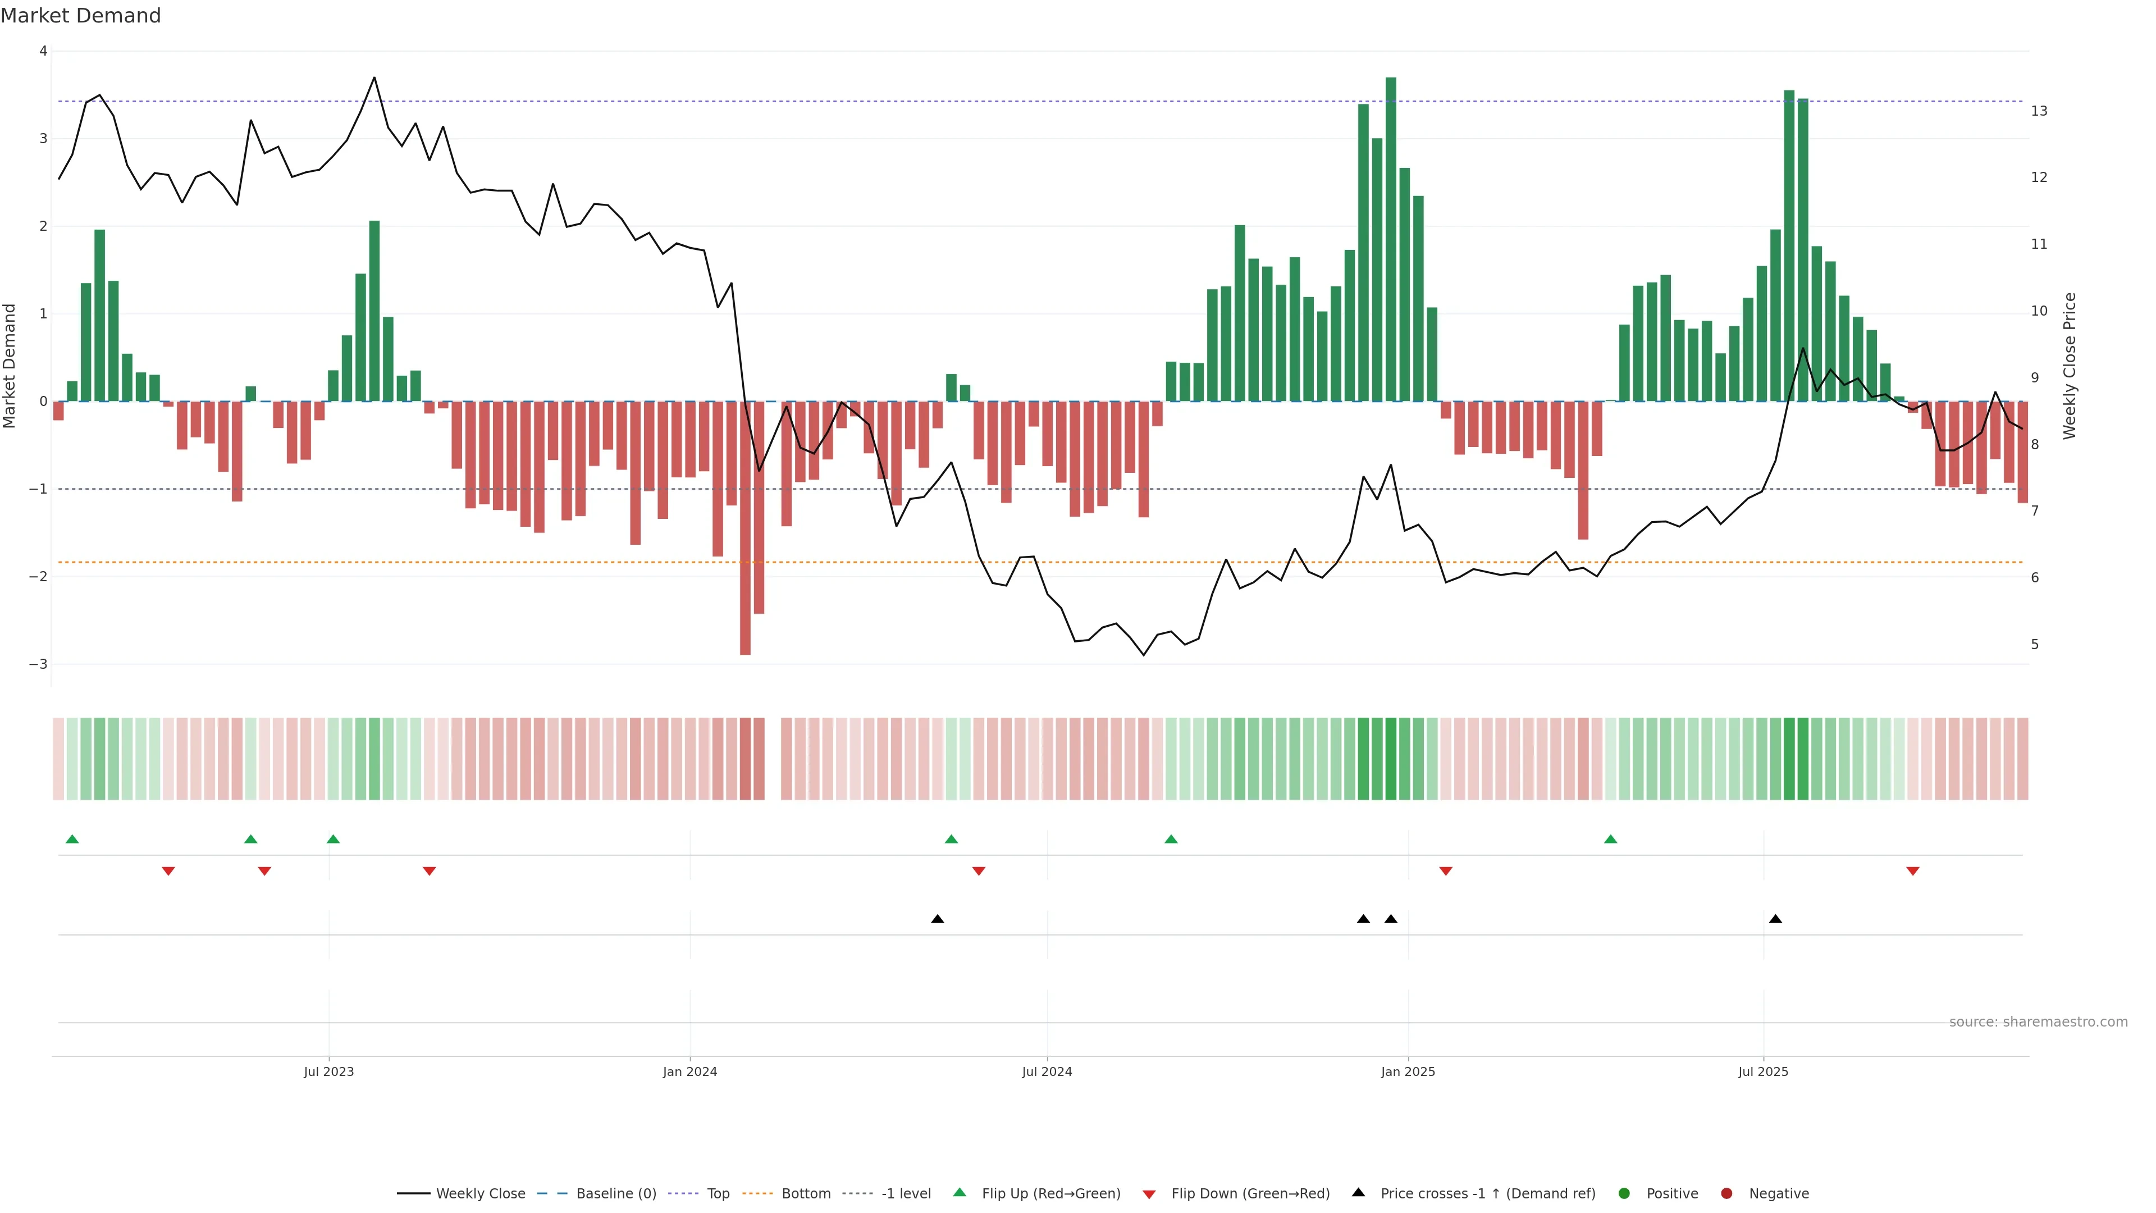Click the last red flip-down marker
The height and width of the screenshot is (1213, 2156).
[1912, 872]
